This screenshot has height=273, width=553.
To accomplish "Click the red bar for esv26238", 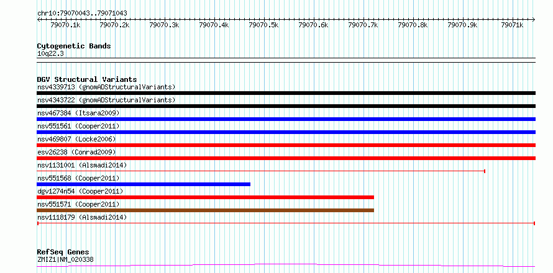I will [x=286, y=158].
